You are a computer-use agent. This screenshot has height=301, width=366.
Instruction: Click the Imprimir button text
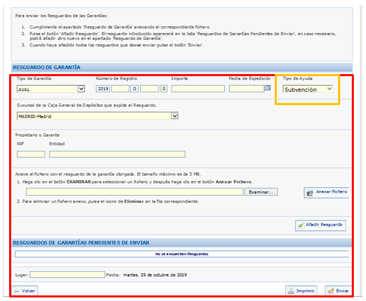(305, 291)
